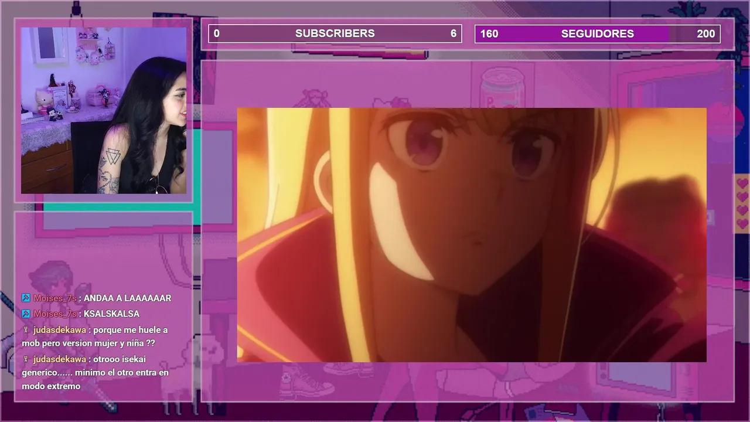The image size is (750, 422).
Task: Click badge icon beside "otrooo isekai" message
Action: pyautogui.click(x=26, y=359)
